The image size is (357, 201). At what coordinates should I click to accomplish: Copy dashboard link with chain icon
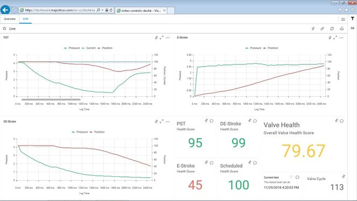(322, 28)
